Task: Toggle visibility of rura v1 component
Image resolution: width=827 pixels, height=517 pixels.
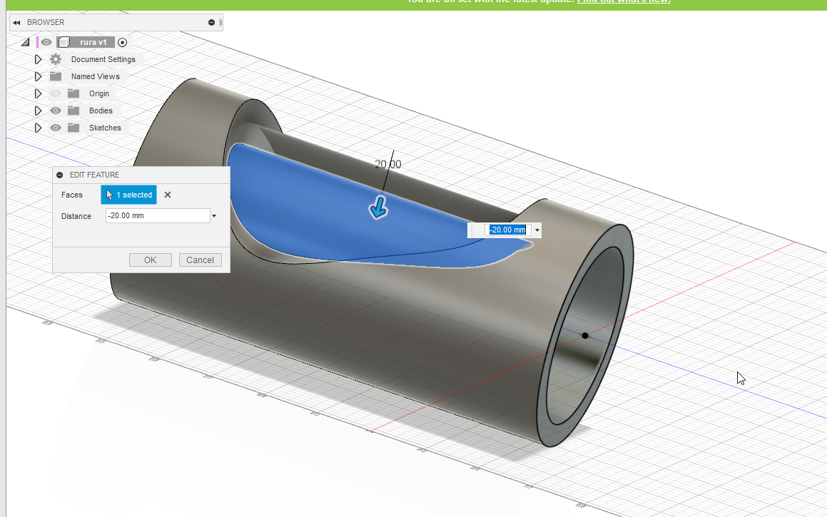Action: 46,42
